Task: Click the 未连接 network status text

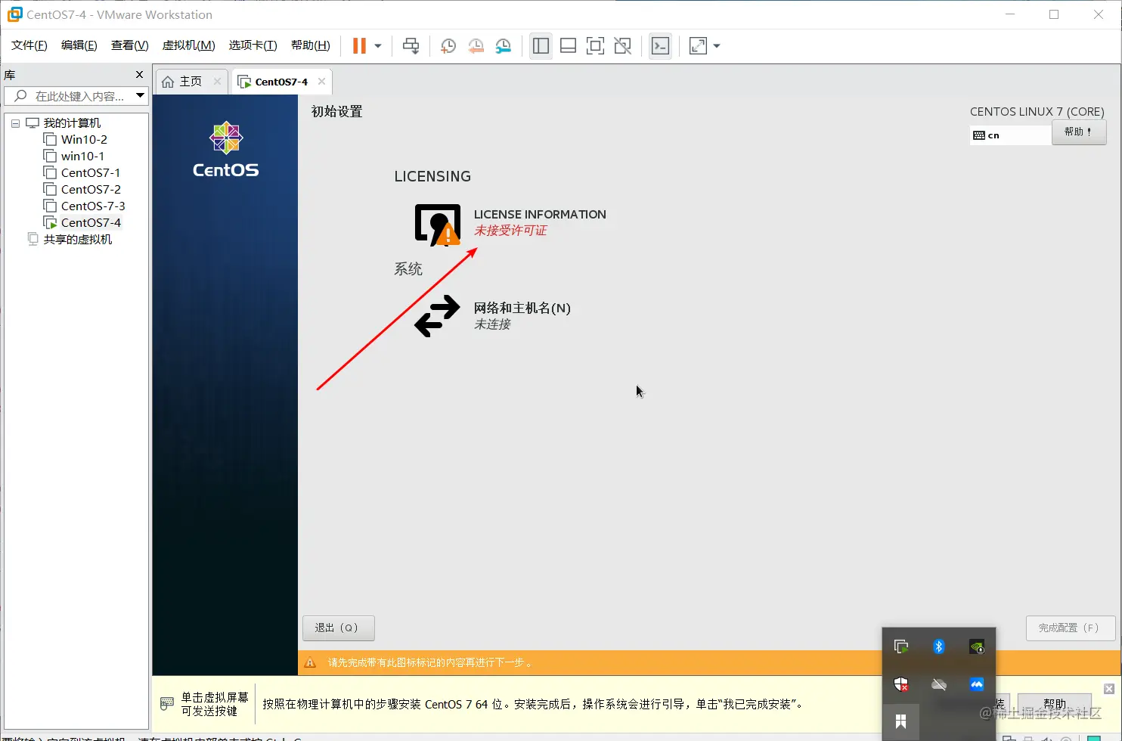Action: pos(492,324)
